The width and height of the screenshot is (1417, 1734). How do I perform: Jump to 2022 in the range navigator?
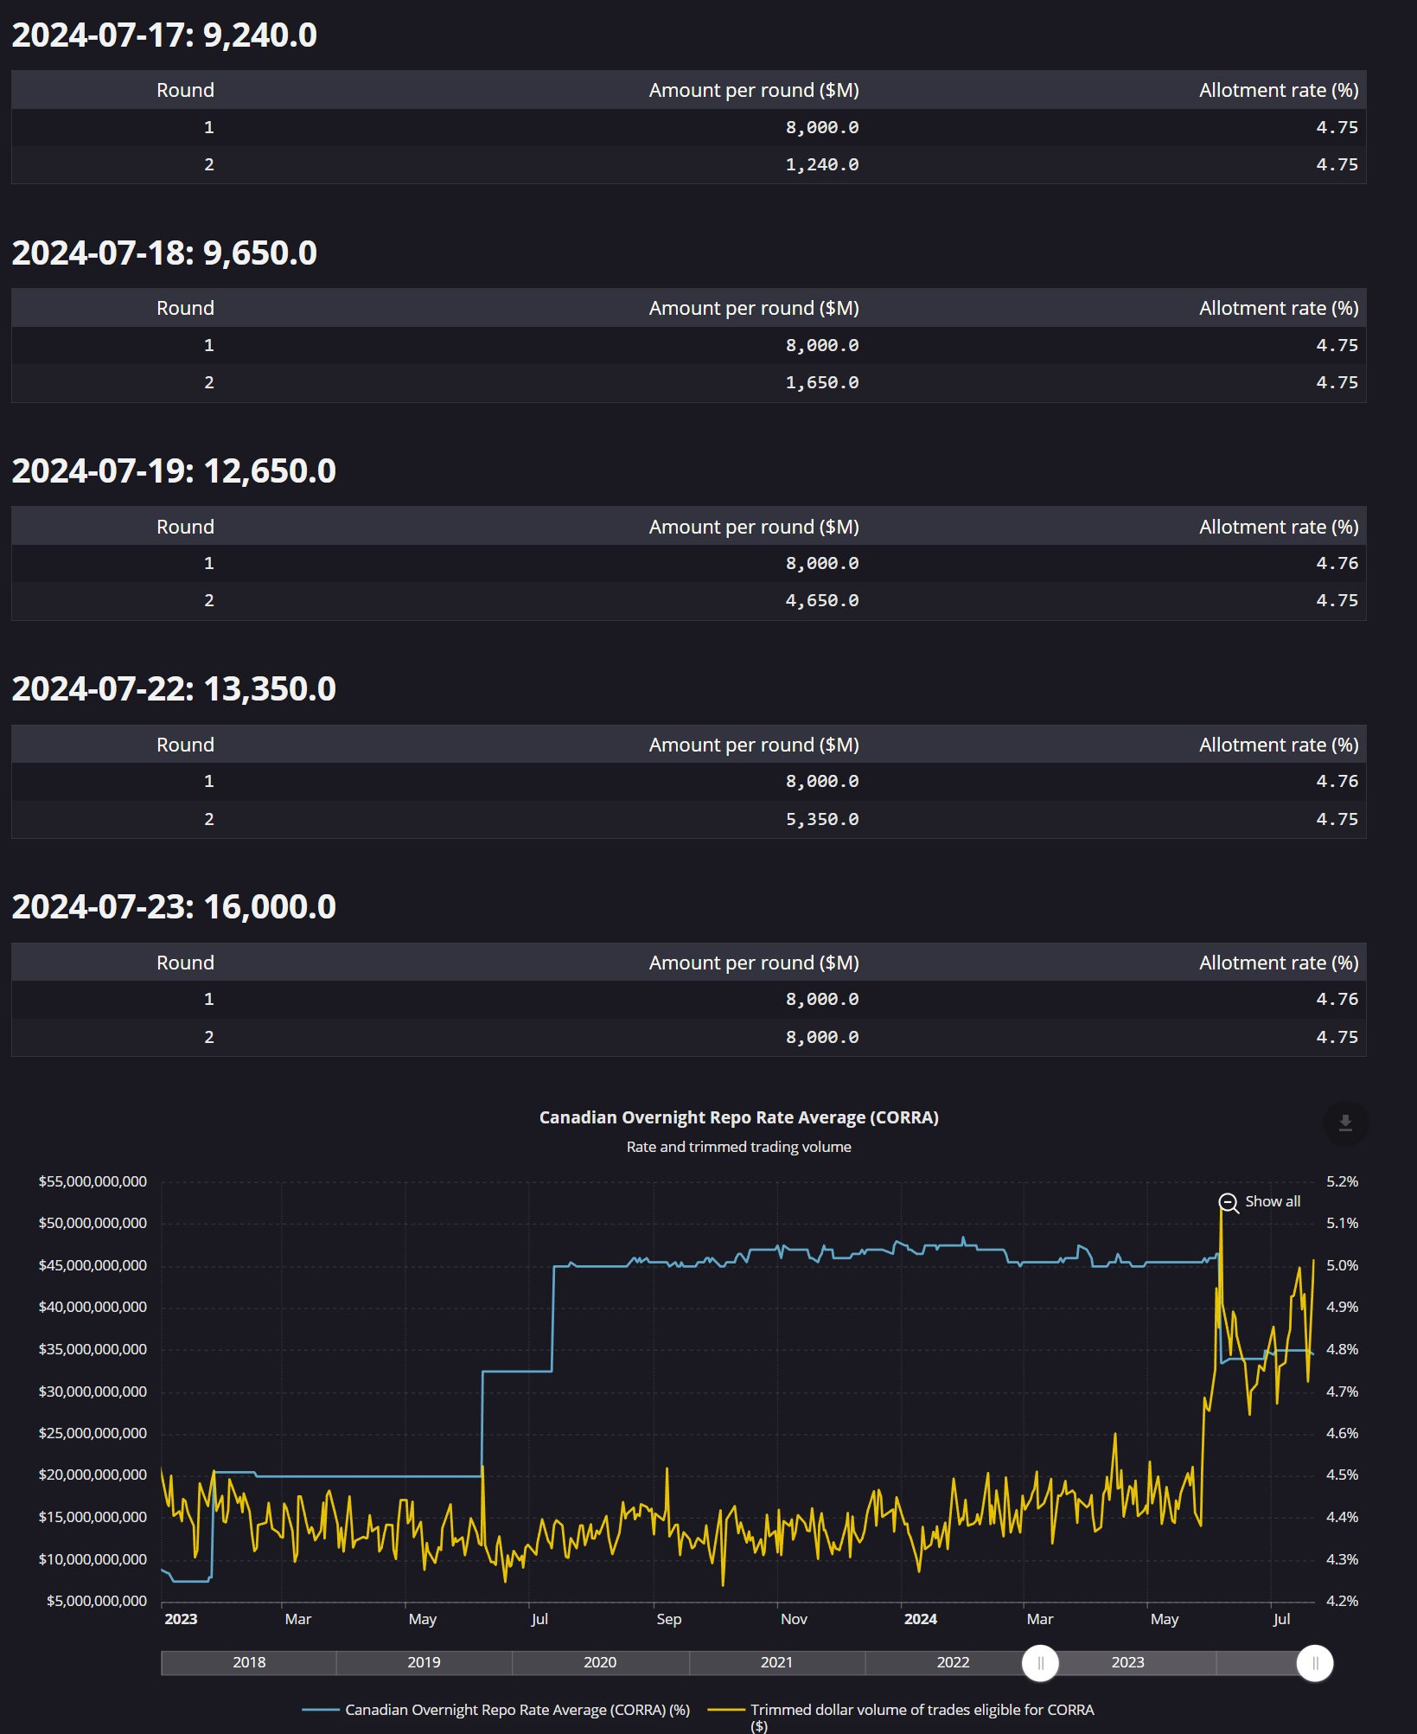[x=953, y=1662]
